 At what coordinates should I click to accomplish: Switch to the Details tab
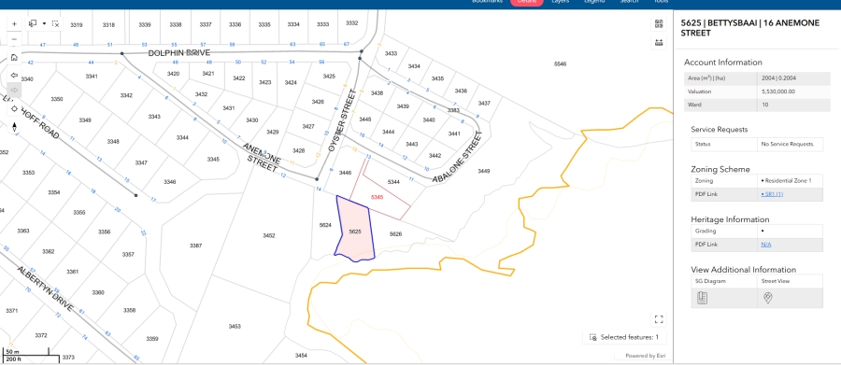(527, 2)
